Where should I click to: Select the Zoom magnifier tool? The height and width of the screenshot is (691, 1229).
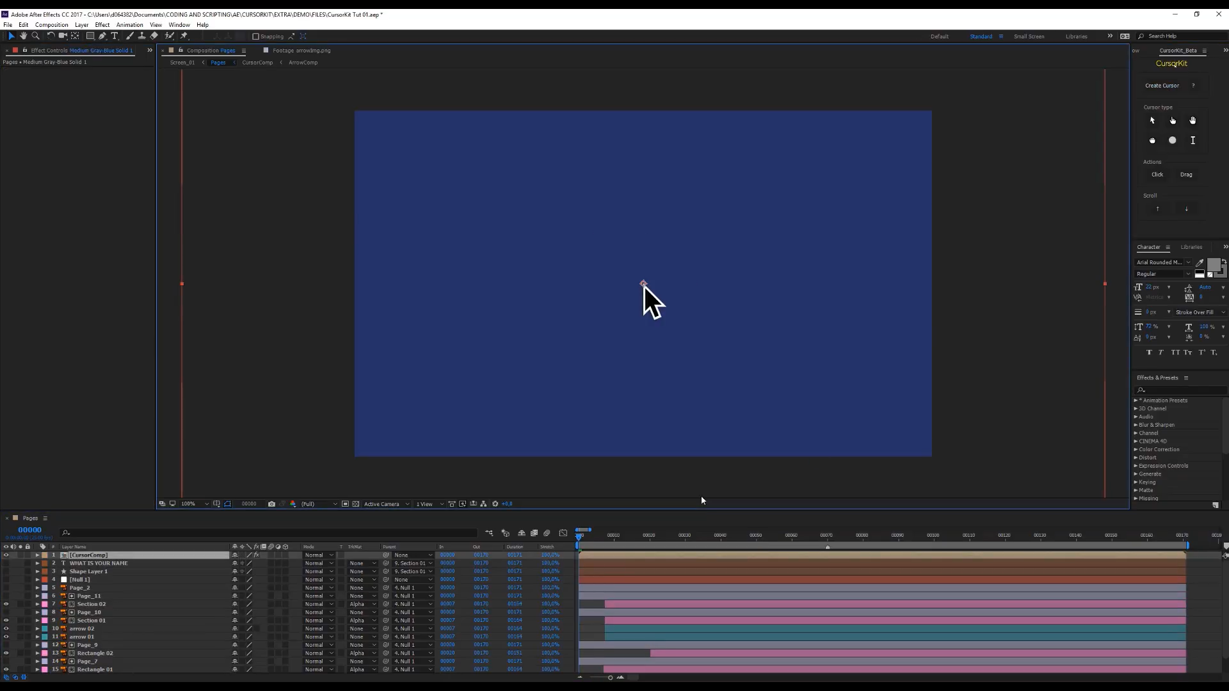[36, 36]
